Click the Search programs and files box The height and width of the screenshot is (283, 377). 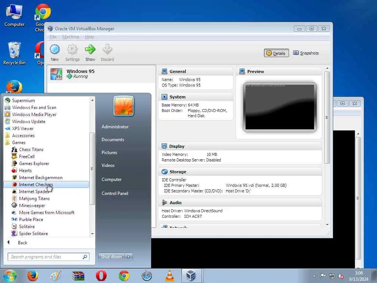48,257
